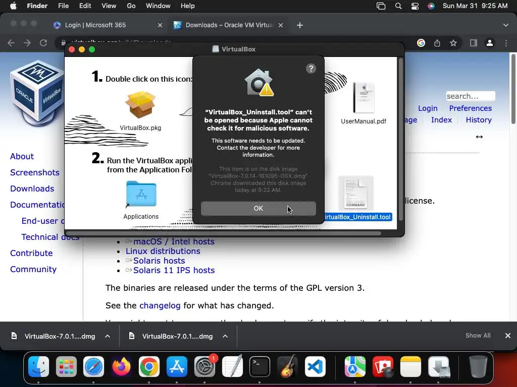Open the Go menu
The width and height of the screenshot is (517, 387).
click(131, 6)
